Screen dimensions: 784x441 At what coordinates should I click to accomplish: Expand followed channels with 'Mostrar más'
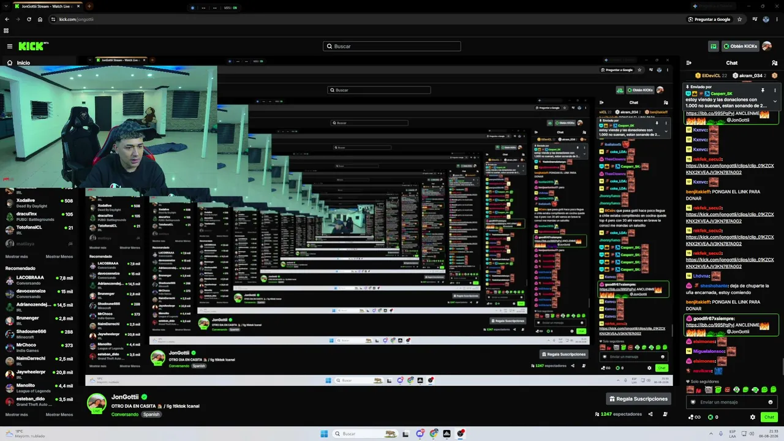[17, 257]
